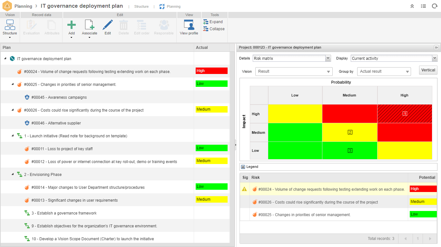
Task: Select row #00014 Major changes to User Department
Action: 115,187
